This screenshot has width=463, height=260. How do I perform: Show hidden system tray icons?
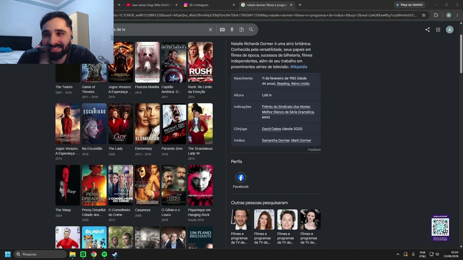(x=398, y=254)
